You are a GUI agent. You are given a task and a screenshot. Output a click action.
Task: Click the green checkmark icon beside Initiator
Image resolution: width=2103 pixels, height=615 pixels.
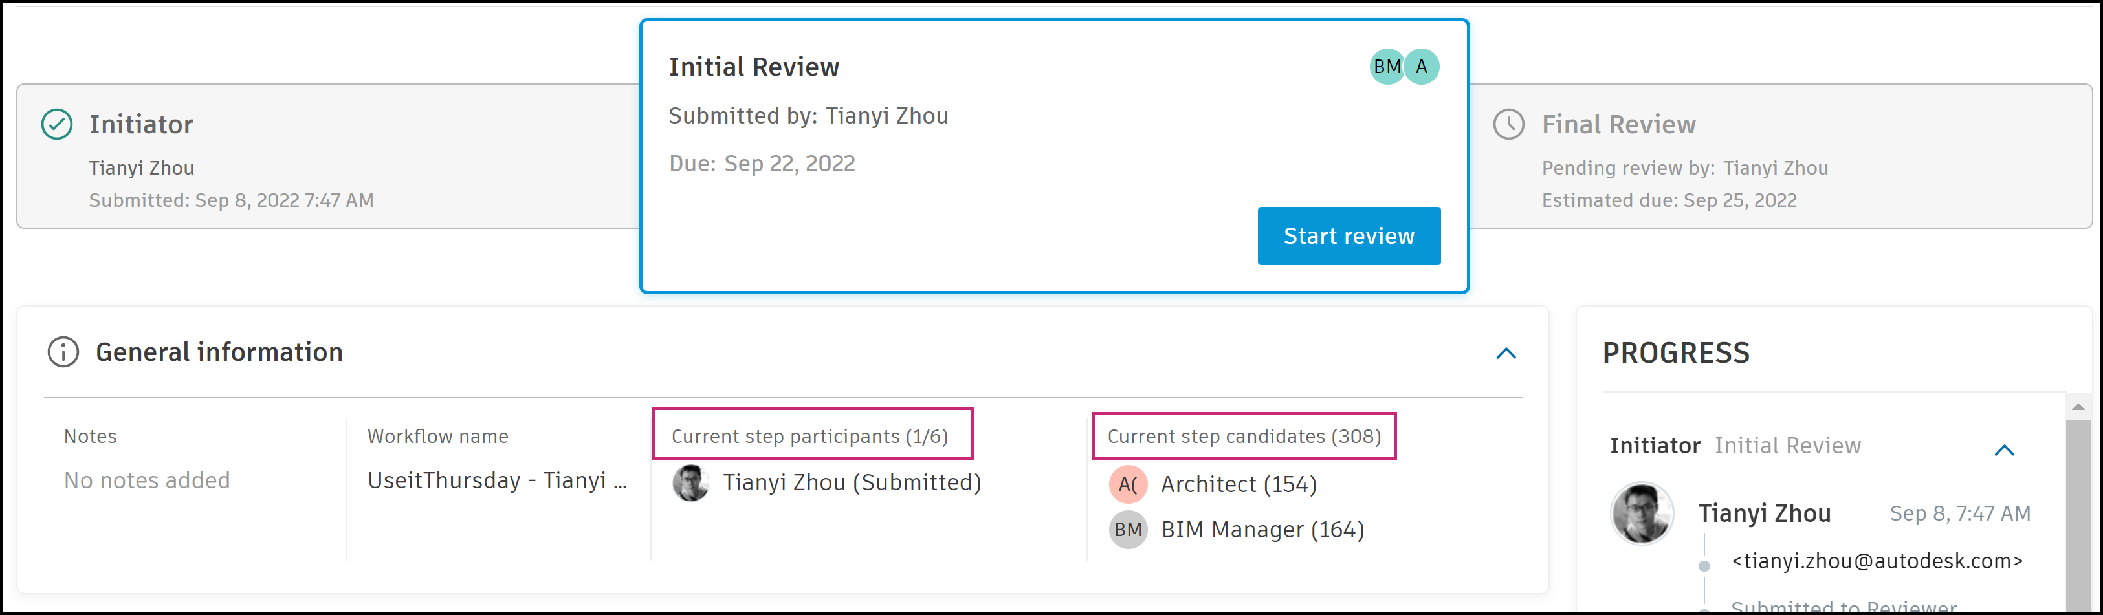click(57, 124)
